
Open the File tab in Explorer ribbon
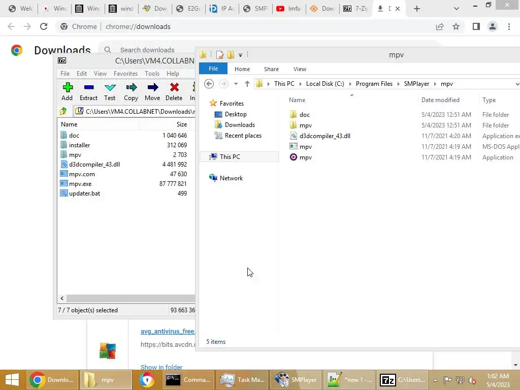tap(213, 69)
